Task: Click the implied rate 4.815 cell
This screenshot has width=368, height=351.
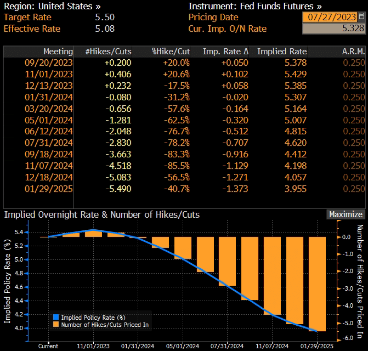Action: 296,132
